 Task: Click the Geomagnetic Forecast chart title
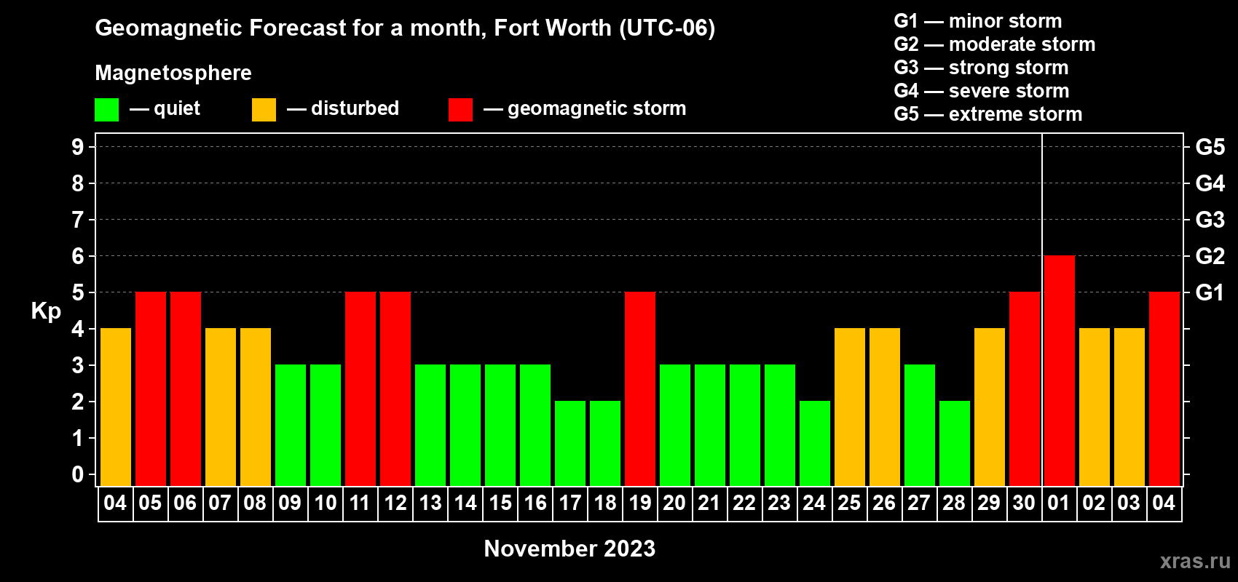click(x=405, y=28)
